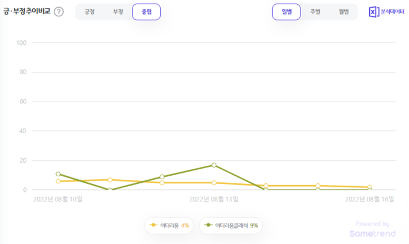Open the Sometrend powered-by link

point(372,229)
